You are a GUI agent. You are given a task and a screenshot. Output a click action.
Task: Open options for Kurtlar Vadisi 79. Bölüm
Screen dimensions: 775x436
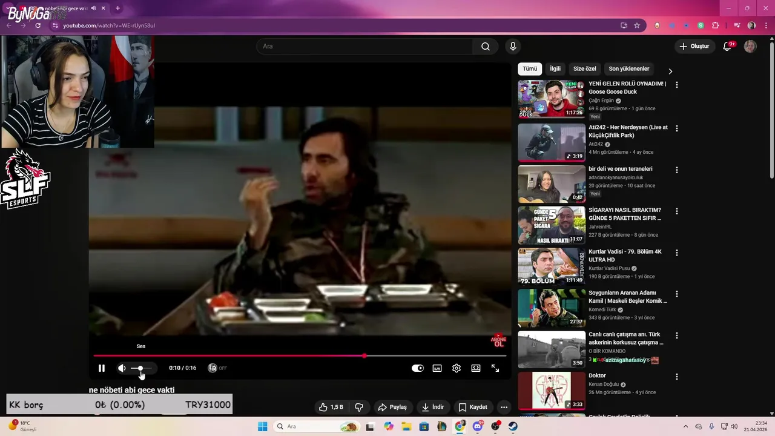pos(677,253)
